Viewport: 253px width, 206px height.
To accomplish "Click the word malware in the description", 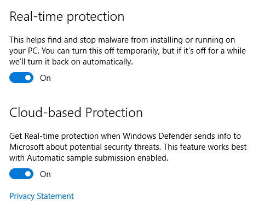I will point(113,40).
